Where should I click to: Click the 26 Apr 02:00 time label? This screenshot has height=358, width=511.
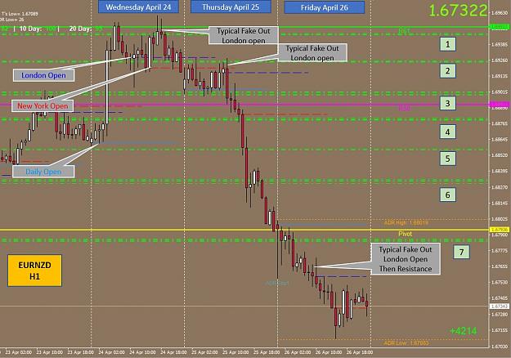coord(298,352)
